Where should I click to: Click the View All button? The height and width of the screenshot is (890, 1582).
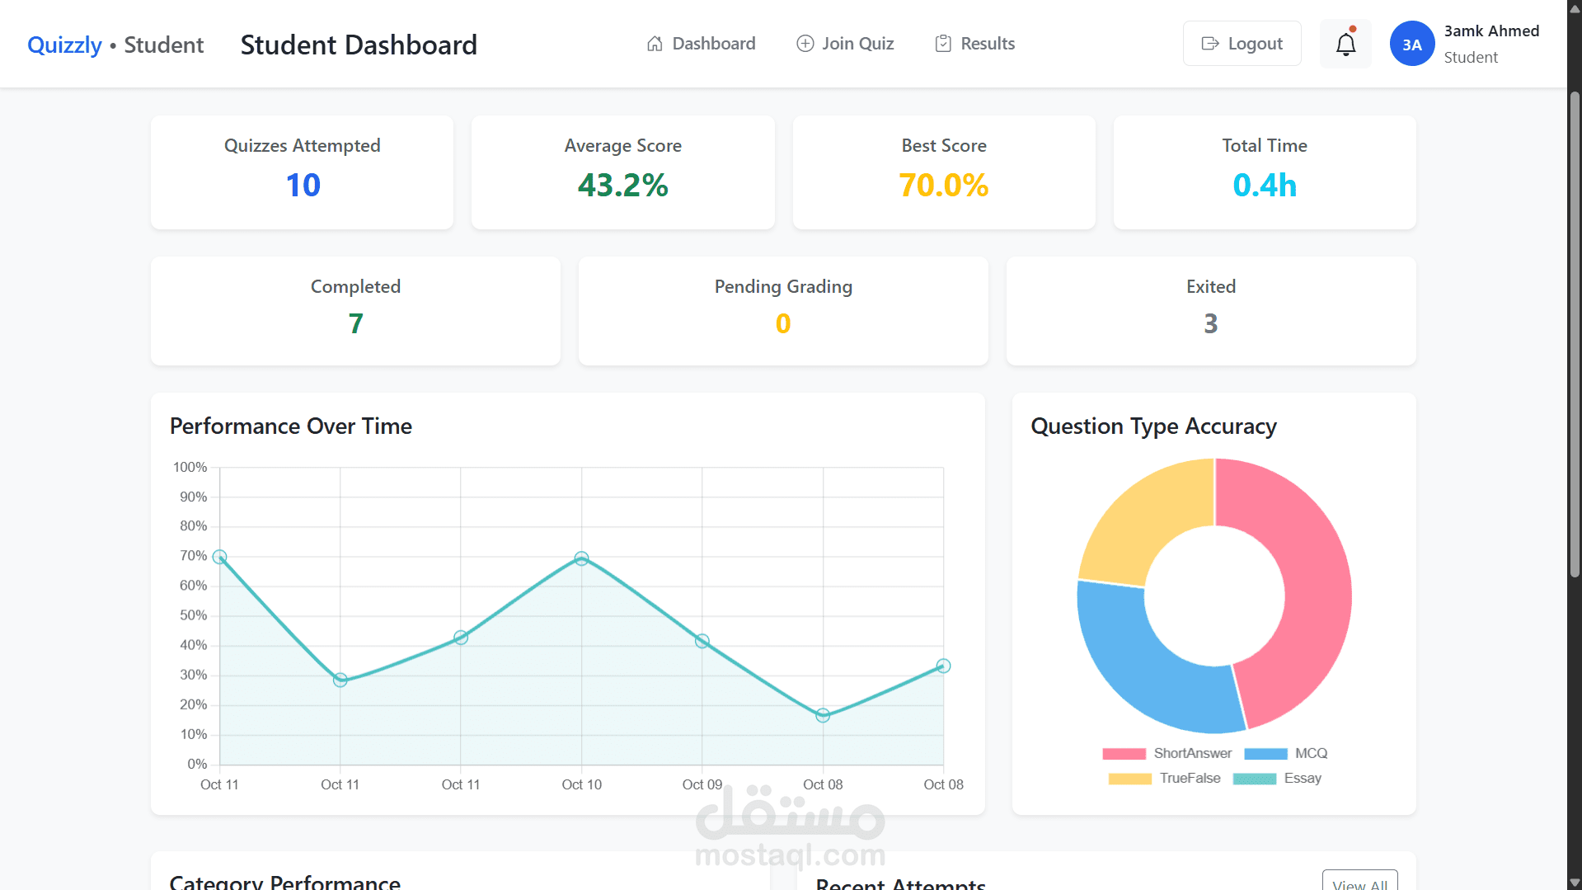point(1360,881)
